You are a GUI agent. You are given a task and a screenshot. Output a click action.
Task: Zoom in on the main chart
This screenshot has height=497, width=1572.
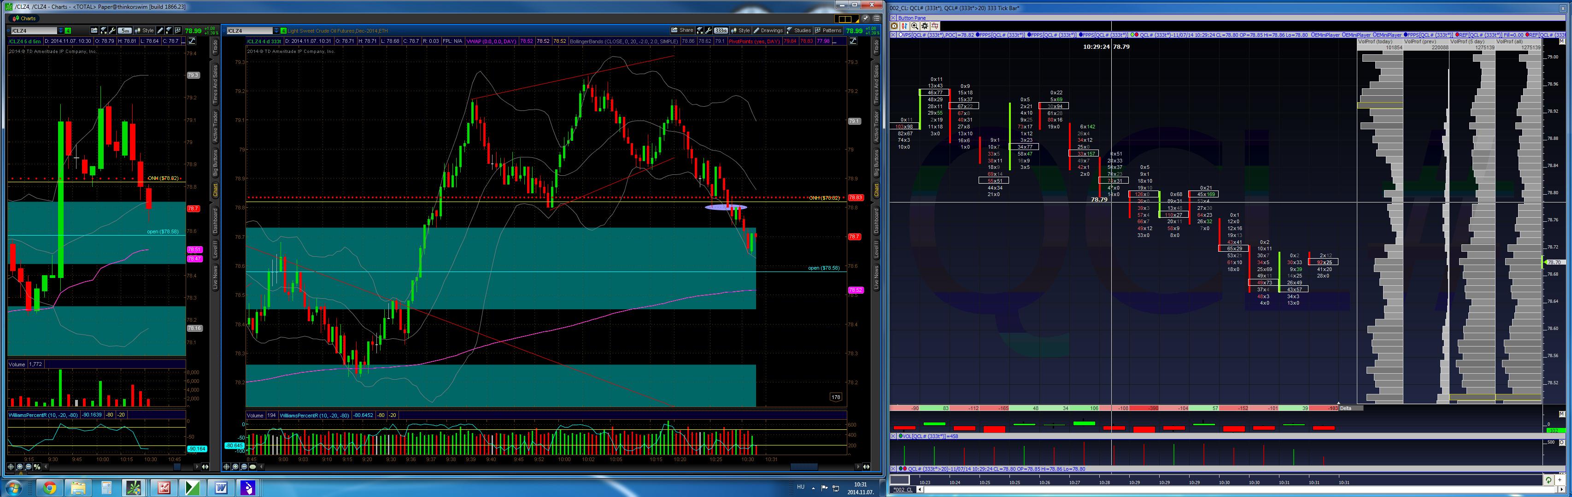pyautogui.click(x=235, y=467)
